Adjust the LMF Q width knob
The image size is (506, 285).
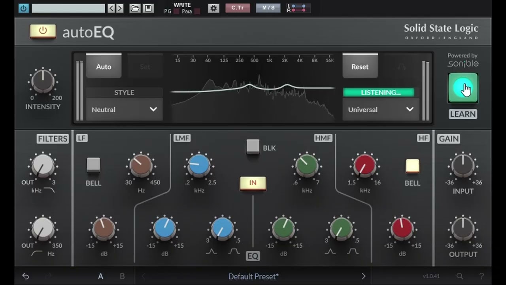click(222, 228)
